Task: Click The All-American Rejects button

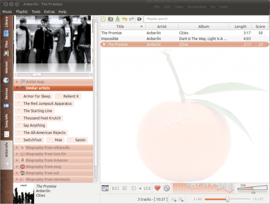Action: click(x=42, y=132)
